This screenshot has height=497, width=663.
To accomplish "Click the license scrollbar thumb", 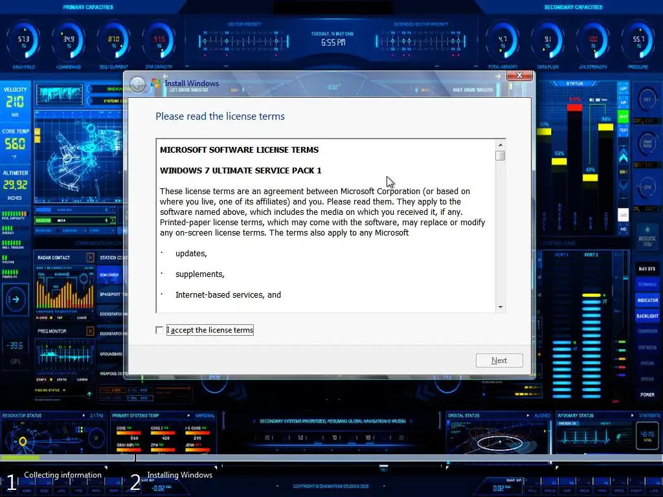I will (x=500, y=155).
